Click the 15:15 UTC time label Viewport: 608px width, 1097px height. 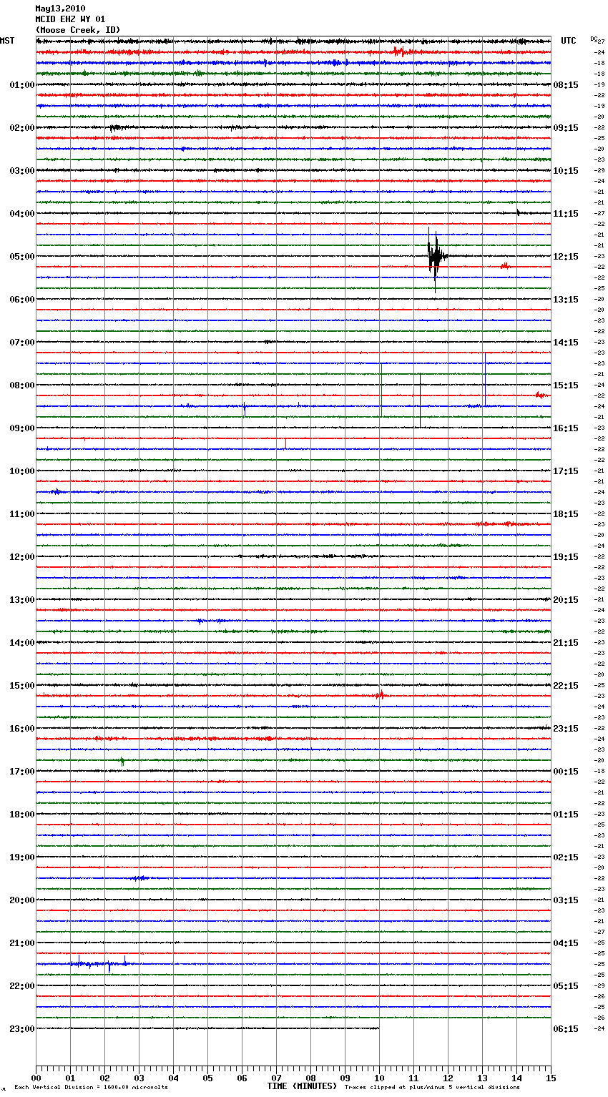tap(566, 385)
